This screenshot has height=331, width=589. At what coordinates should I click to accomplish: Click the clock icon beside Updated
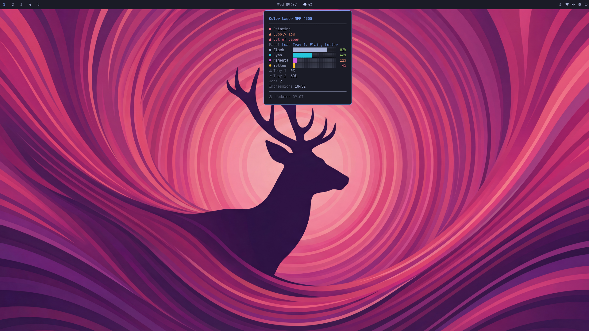click(x=271, y=97)
